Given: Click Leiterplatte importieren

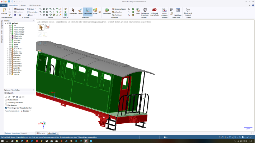Looking at the screenshot, I should click(x=145, y=12).
